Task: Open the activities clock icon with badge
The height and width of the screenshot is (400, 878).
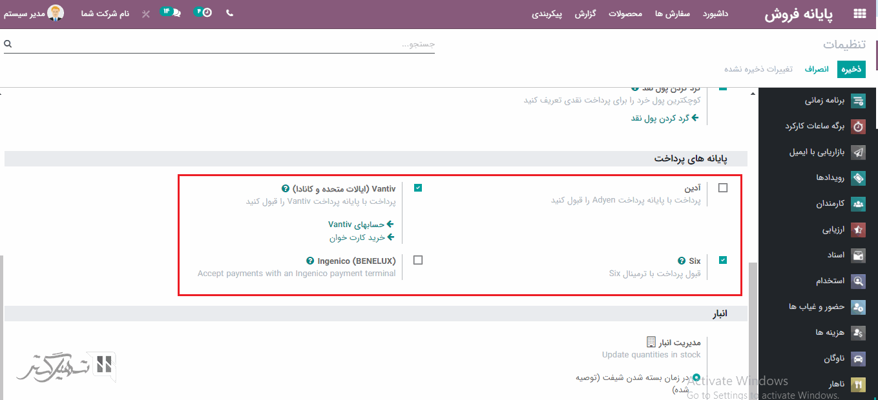Action: tap(204, 12)
